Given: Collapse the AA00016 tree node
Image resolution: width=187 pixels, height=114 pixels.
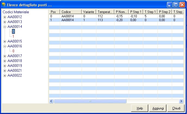Looking at the screenshot, I should coord(5,46).
